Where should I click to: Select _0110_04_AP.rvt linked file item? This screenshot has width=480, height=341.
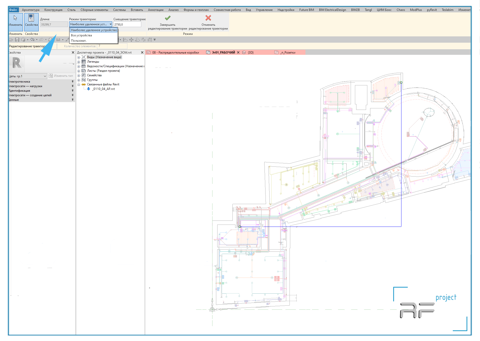(103, 89)
